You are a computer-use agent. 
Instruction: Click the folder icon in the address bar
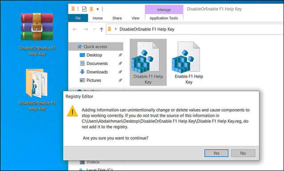coord(110,29)
